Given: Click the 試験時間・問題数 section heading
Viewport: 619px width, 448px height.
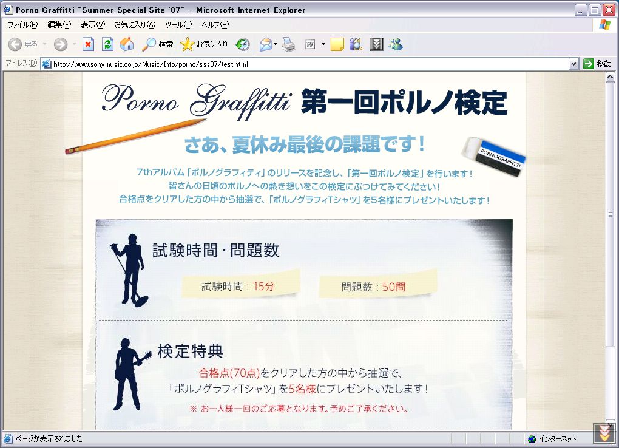Looking at the screenshot, I should [x=216, y=251].
